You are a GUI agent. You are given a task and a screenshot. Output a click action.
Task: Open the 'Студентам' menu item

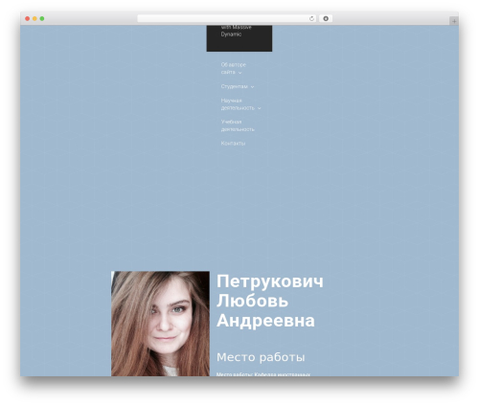(x=235, y=86)
